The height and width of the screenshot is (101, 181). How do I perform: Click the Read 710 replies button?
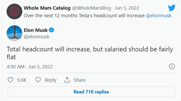[91, 92]
